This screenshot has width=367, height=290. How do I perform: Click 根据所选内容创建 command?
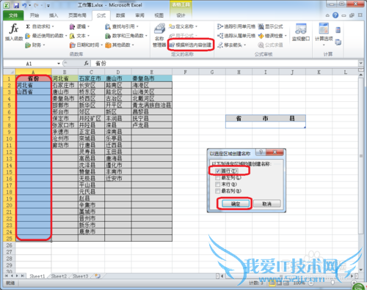[x=190, y=45]
